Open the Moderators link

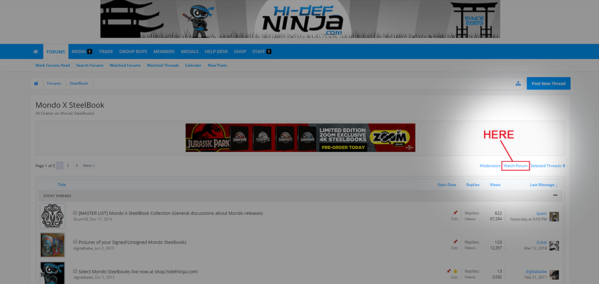(x=490, y=166)
